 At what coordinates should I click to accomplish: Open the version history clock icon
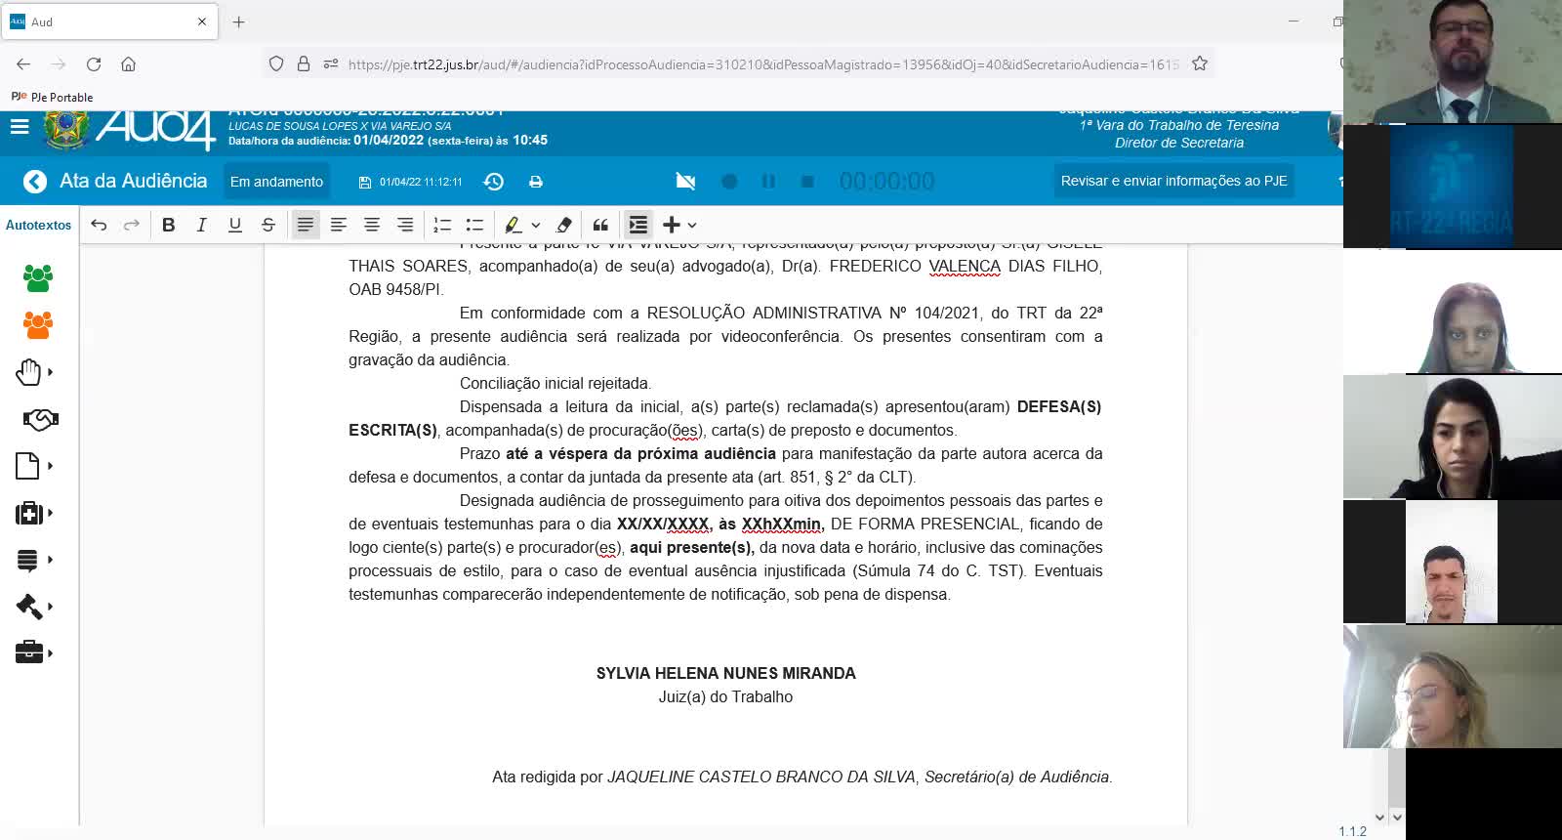[x=494, y=182]
